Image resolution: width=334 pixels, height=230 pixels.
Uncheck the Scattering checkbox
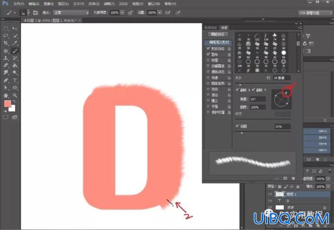[x=208, y=54]
